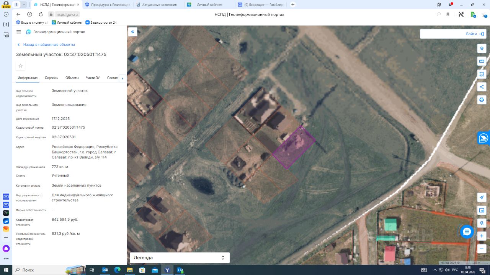Open the Процедуры :: Реализация browser tab
The width and height of the screenshot is (490, 275).
coord(108,5)
